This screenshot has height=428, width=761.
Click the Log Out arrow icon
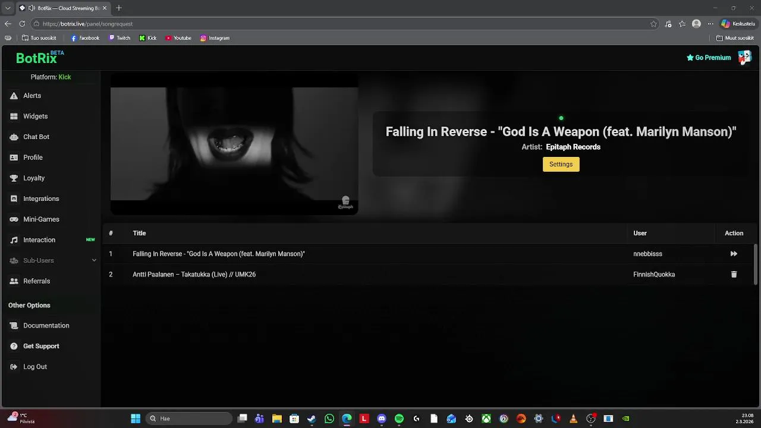14,367
